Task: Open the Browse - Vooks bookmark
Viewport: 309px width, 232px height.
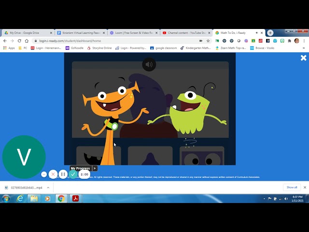Action: pos(262,48)
